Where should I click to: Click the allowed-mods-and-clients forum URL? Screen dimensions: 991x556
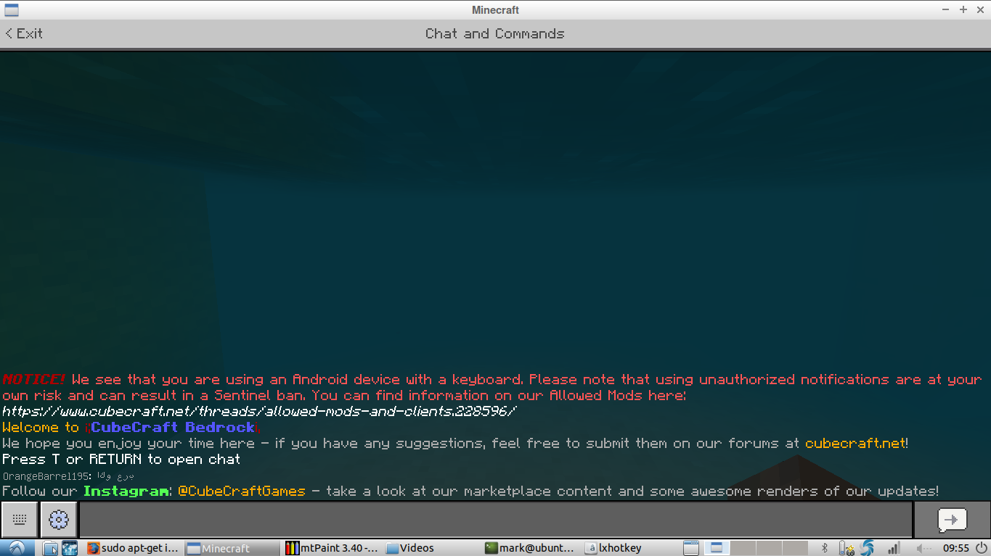[259, 411]
